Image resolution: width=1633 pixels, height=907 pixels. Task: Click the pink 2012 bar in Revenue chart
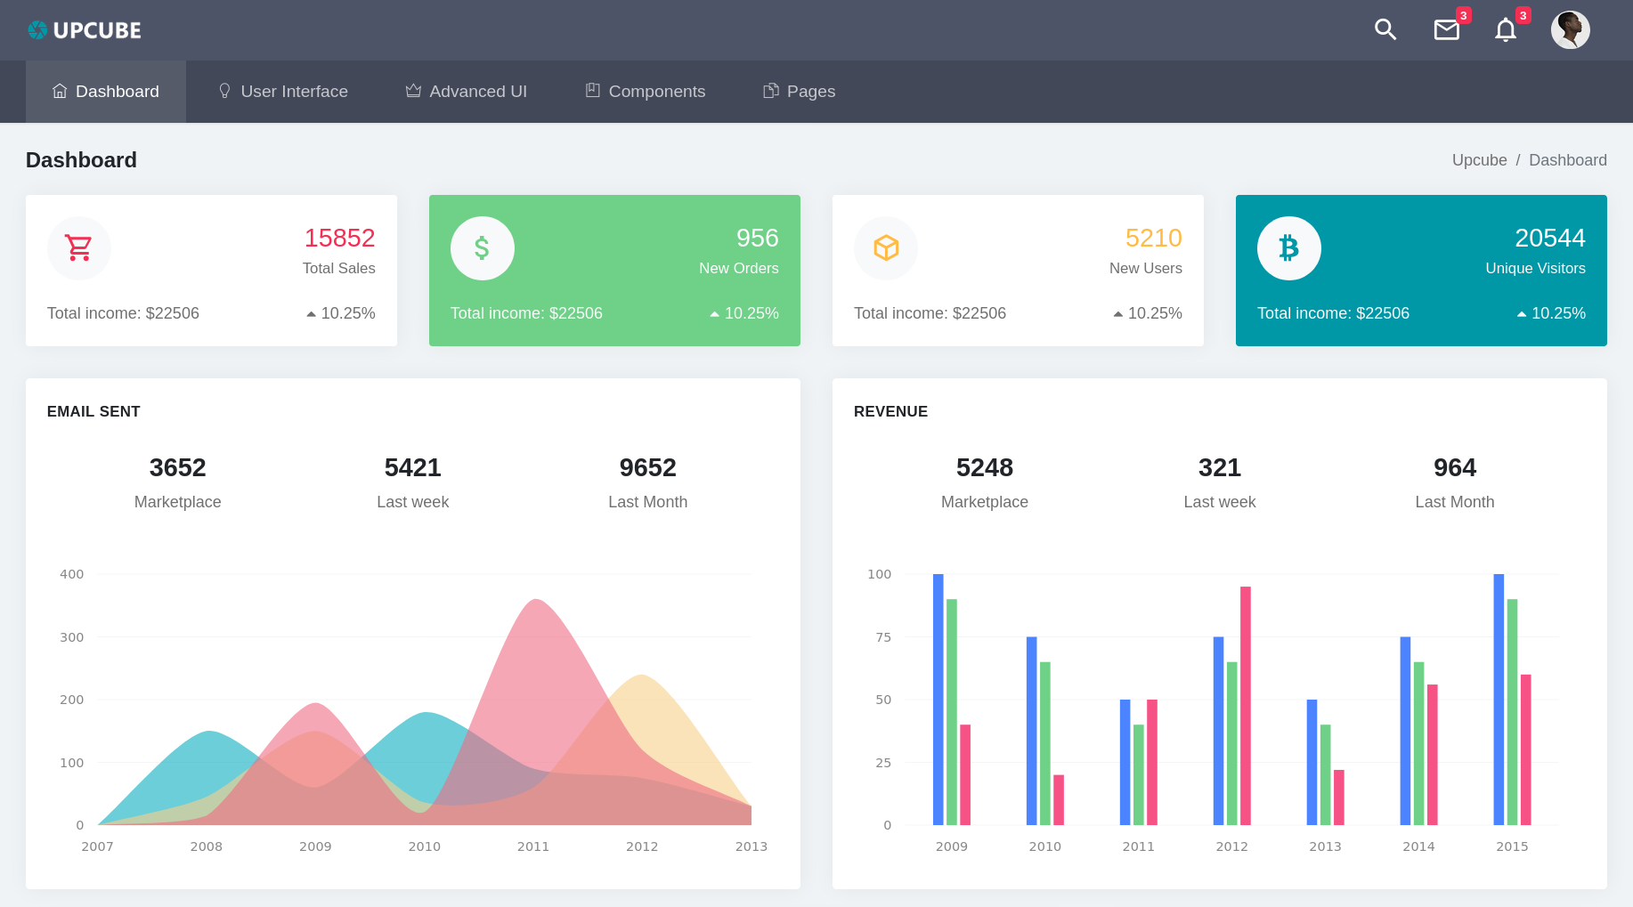click(x=1245, y=705)
